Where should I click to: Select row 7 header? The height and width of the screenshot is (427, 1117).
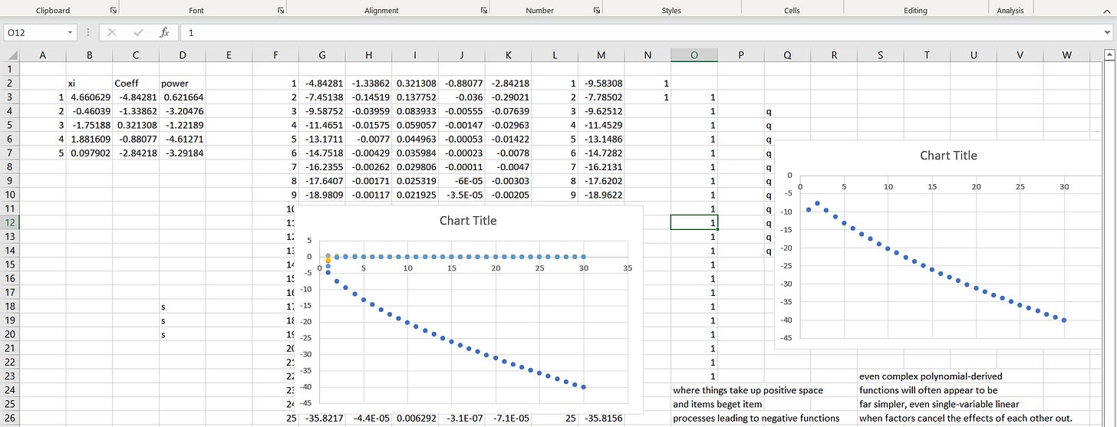tap(10, 153)
